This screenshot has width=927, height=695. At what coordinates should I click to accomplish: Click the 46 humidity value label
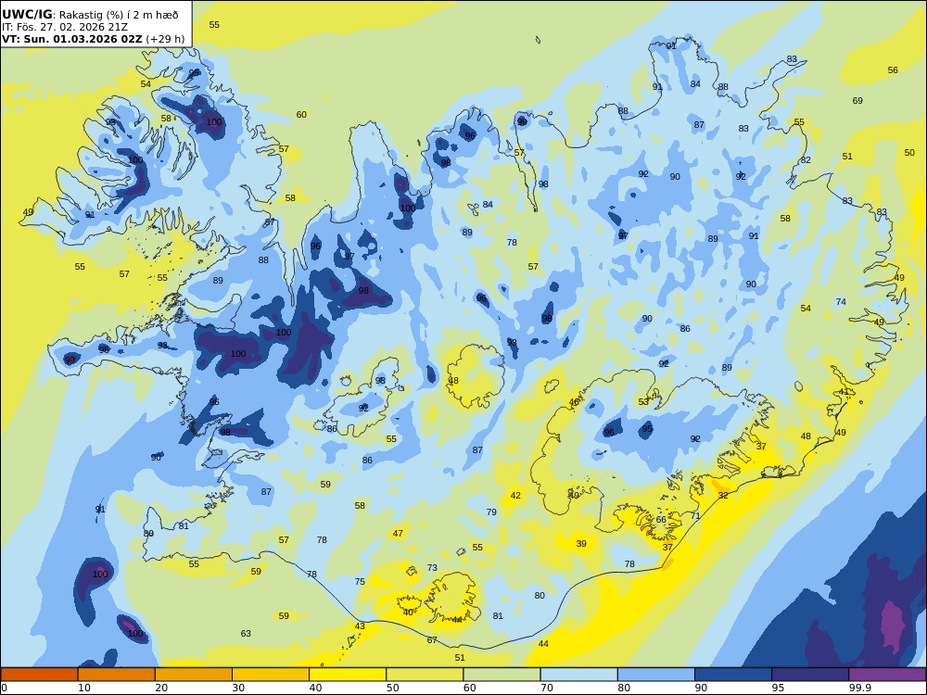(x=574, y=402)
